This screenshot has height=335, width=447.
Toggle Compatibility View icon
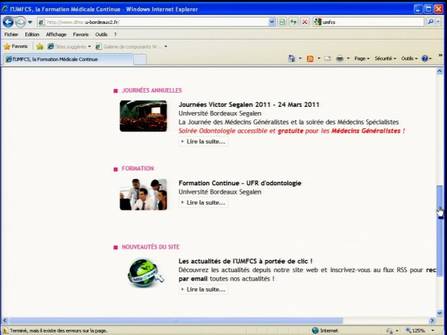(282, 22)
